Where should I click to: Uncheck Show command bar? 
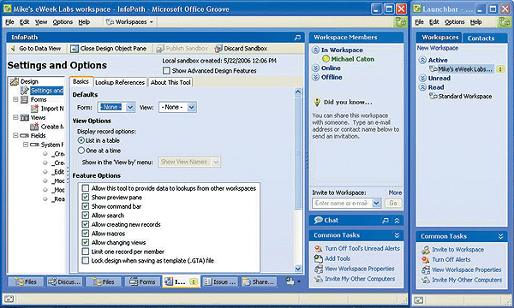86,206
